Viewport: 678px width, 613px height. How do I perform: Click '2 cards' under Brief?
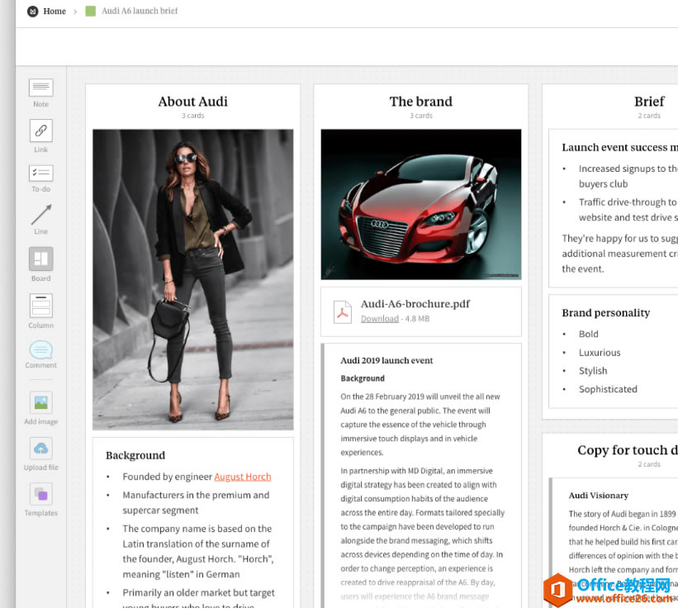[649, 116]
